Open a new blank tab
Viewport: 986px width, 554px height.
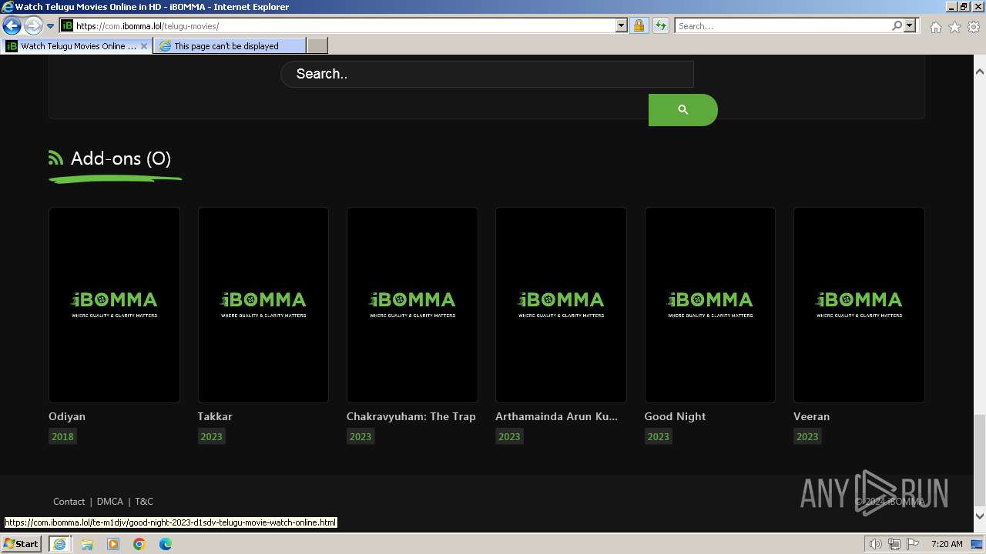317,46
